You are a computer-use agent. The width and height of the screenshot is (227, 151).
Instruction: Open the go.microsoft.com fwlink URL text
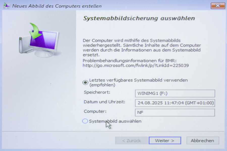tap(136, 65)
